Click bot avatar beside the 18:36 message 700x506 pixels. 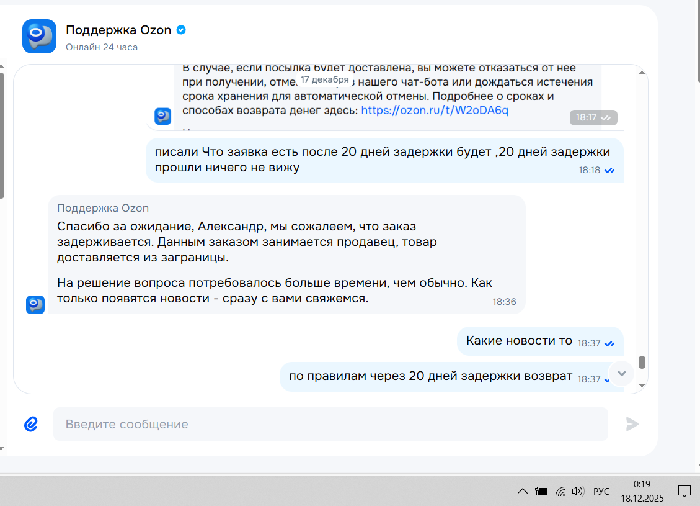tap(35, 304)
